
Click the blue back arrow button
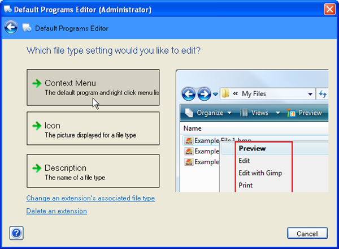point(11,28)
